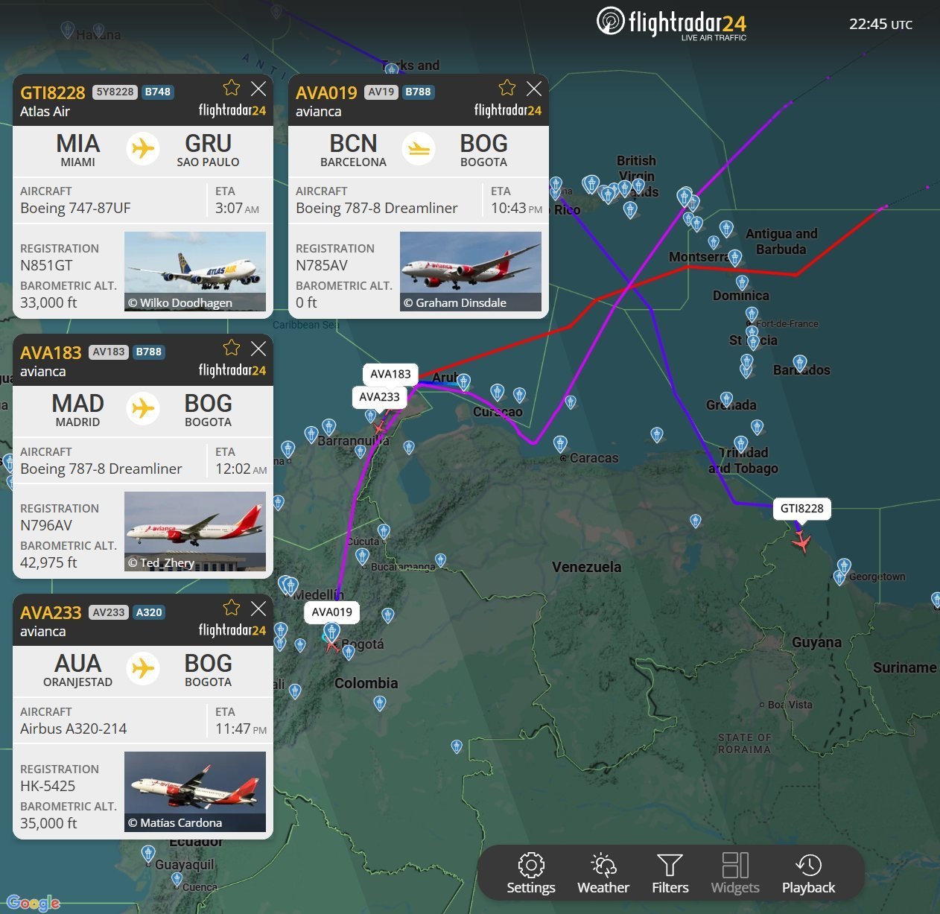Open Avianca N785AV Dreamliner photo
This screenshot has width=940, height=914.
(470, 271)
